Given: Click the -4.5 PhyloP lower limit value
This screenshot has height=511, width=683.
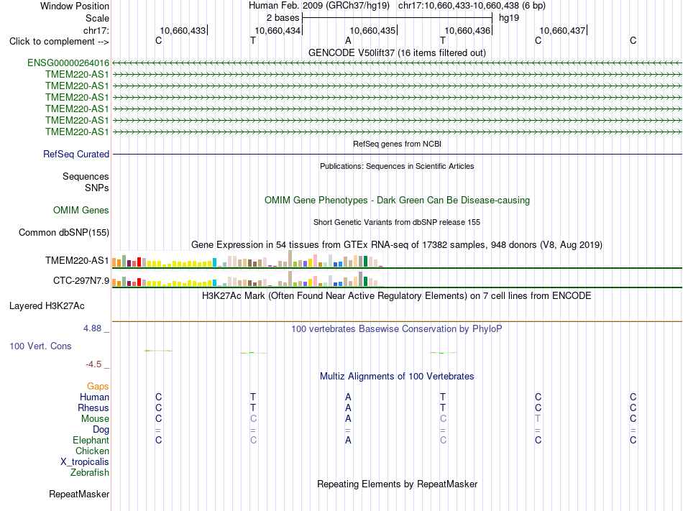Looking at the screenshot, I should (x=93, y=364).
